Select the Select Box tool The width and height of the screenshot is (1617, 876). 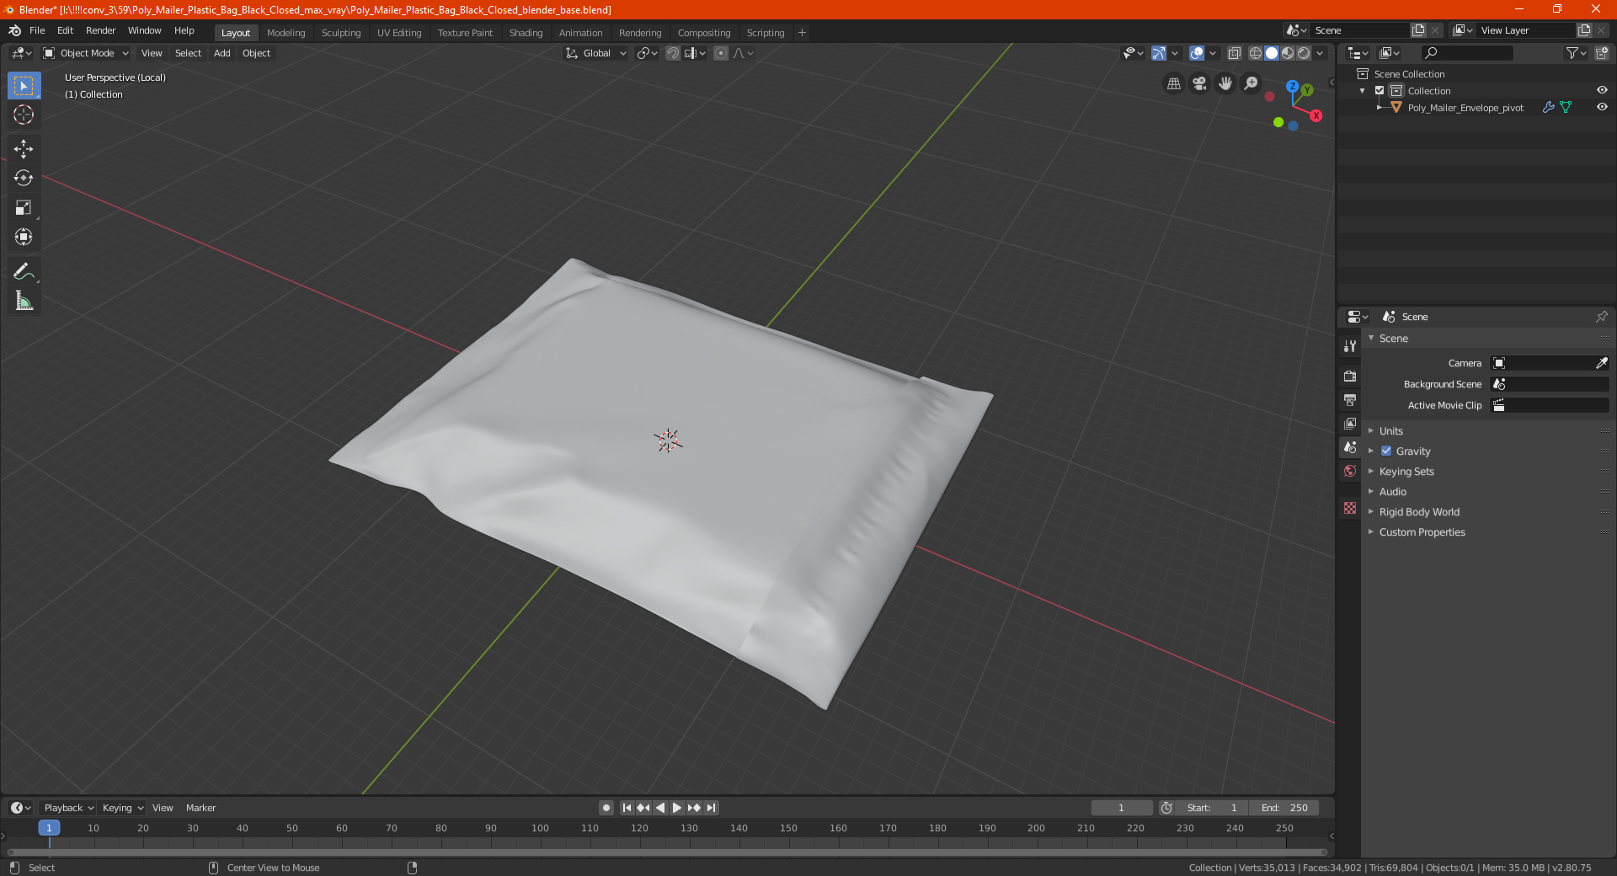24,86
